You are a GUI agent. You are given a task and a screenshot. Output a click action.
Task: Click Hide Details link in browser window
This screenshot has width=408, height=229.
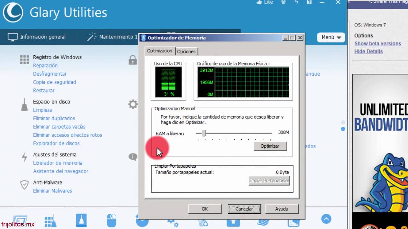pos(368,52)
